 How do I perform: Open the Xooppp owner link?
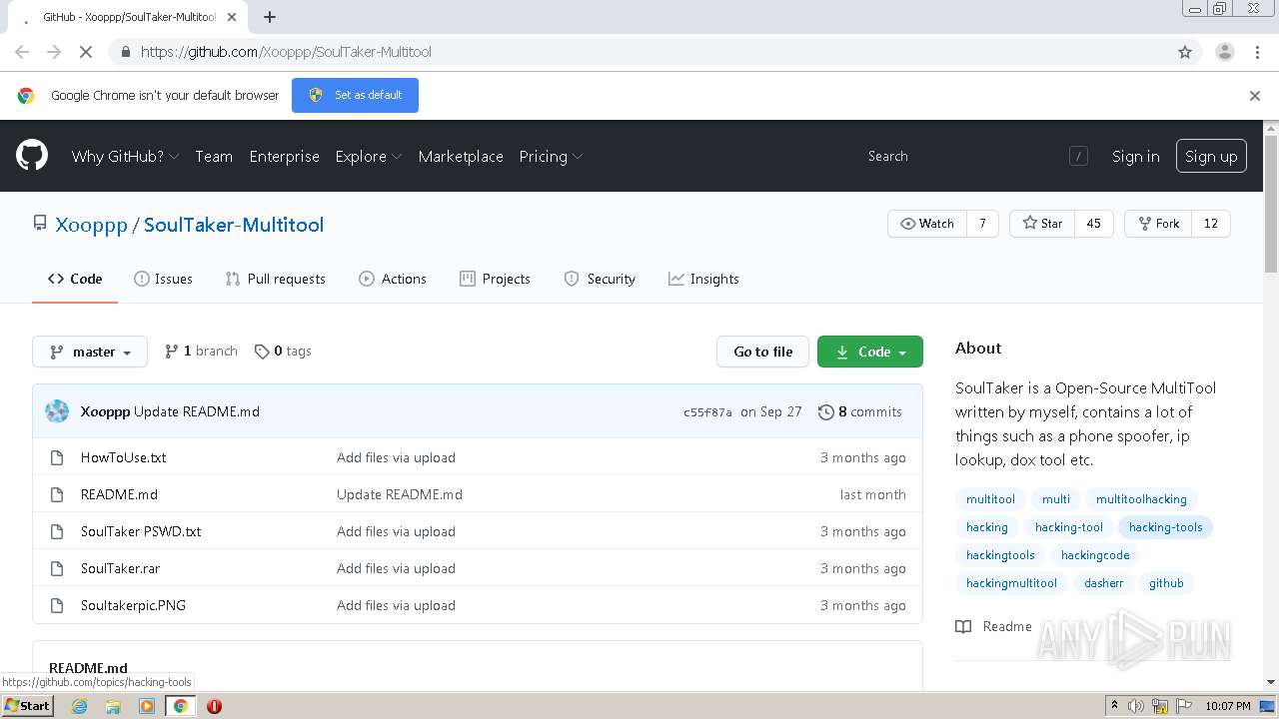pyautogui.click(x=91, y=225)
